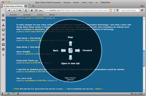This screenshot has width=146, height=96.
Task: Open user twoleftfeet's 3:50 PM profile link
Action: [30, 81]
